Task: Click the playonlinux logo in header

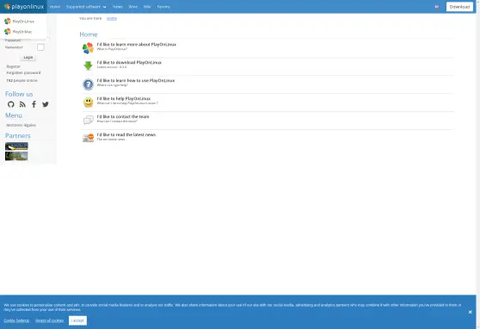Action: (23, 6)
